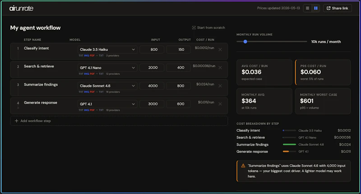Click the Classify intent step name

point(37,48)
